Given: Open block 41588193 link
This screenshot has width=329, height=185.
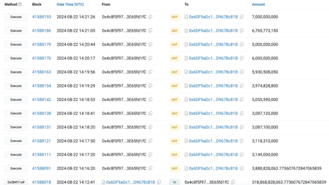Looking at the screenshot, I should 42,17.
